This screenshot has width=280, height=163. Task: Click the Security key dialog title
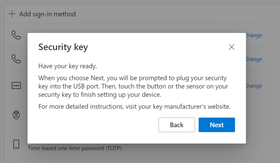63,47
